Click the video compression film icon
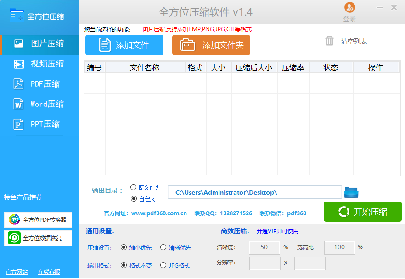Image resolution: width=405 pixels, height=279 pixels. [x=19, y=64]
